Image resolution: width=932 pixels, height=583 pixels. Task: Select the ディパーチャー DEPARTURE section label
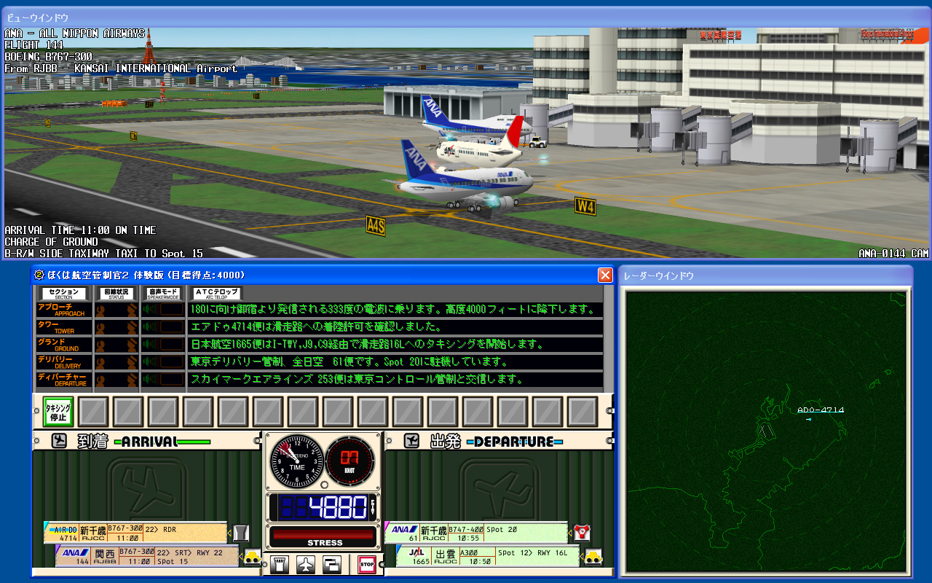pyautogui.click(x=64, y=379)
